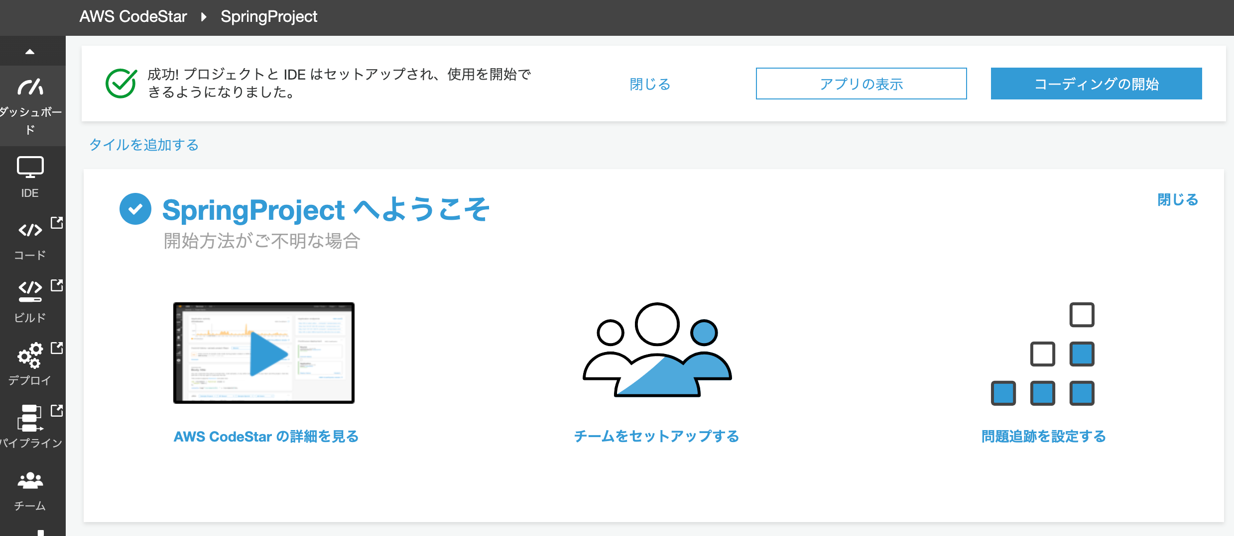This screenshot has height=536, width=1234.
Task: Click the external link icon beside コード
Action: pos(57,222)
